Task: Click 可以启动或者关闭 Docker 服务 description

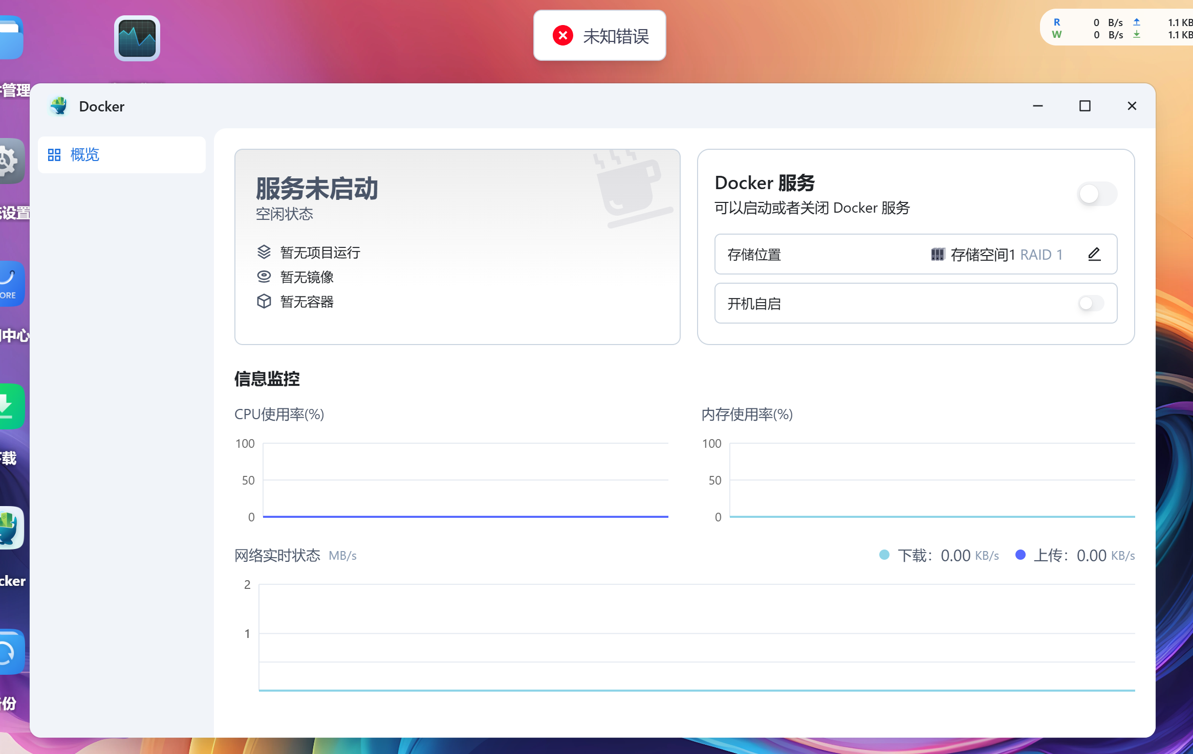Action: coord(813,208)
